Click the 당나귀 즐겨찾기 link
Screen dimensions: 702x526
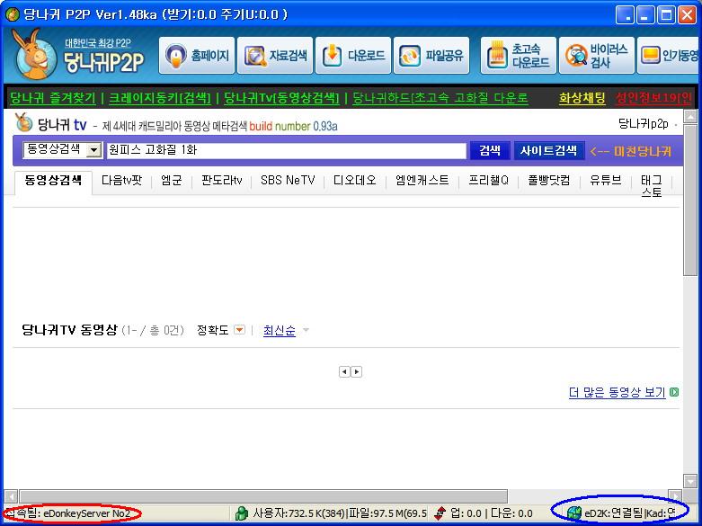coord(53,98)
